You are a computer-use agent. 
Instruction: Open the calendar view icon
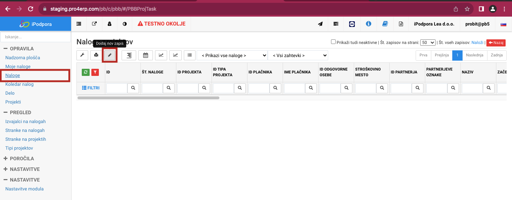[x=145, y=55]
